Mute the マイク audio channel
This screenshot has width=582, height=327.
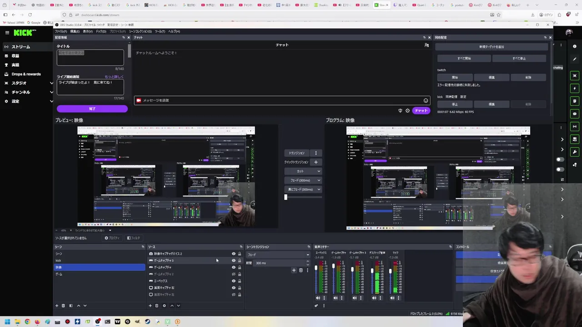(392, 298)
